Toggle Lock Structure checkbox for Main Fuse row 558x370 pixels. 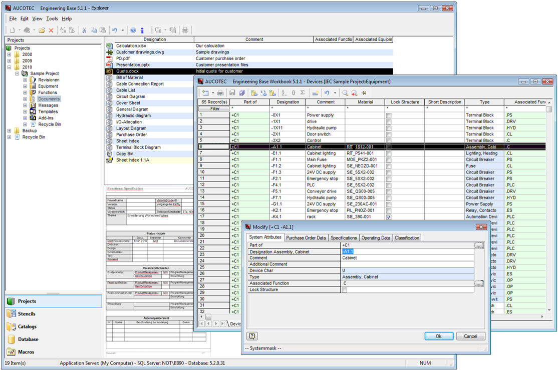[x=389, y=160]
